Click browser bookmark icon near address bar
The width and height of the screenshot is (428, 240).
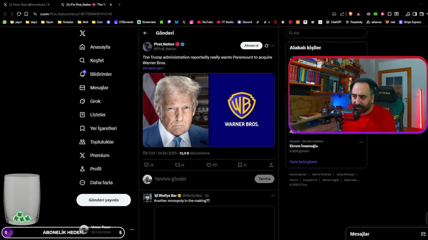[26, 14]
